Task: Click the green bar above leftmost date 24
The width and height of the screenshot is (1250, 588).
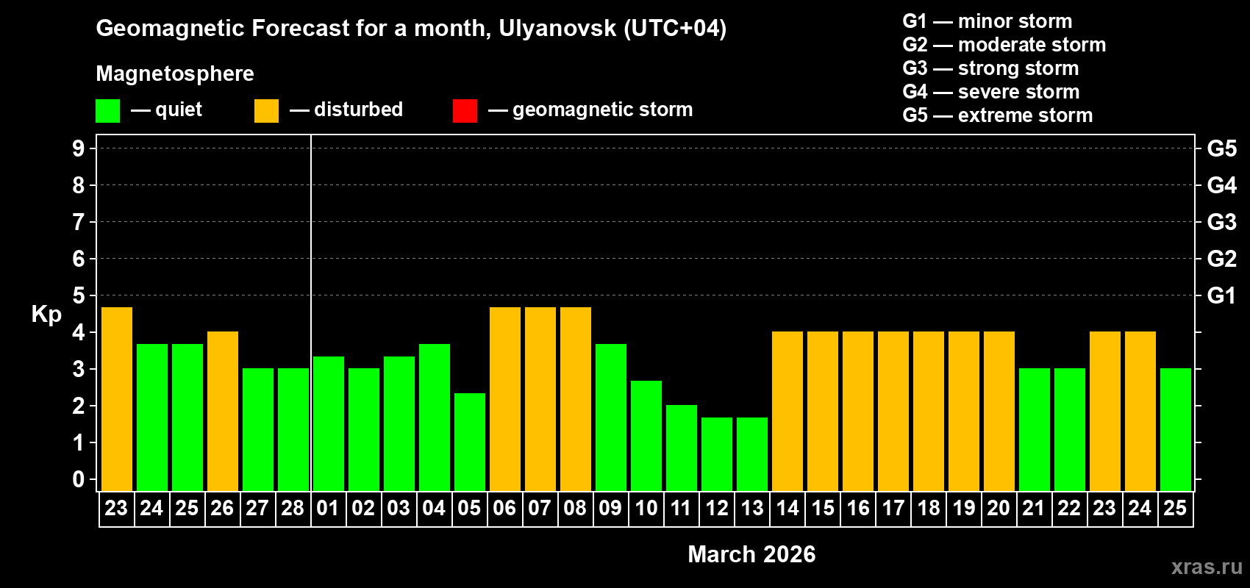Action: pyautogui.click(x=152, y=417)
